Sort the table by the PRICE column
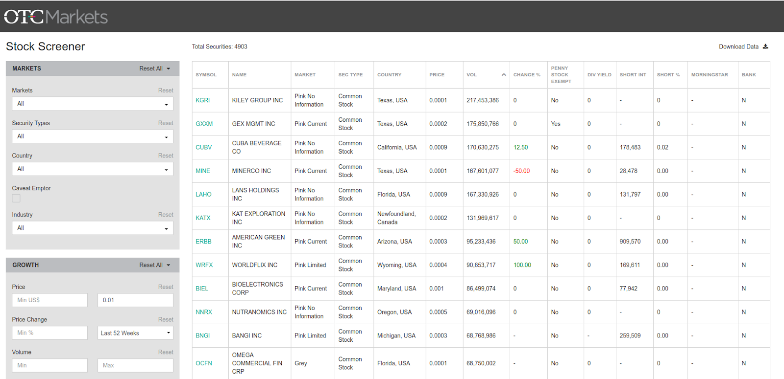 (x=437, y=75)
